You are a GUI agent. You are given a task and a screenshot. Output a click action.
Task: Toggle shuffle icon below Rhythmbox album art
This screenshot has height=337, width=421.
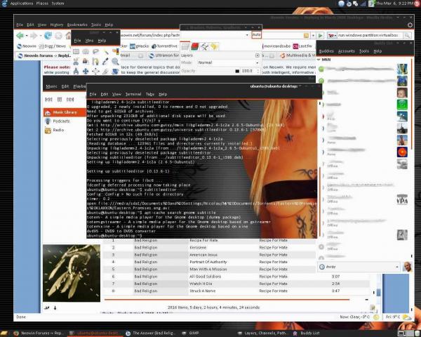[x=47, y=308]
